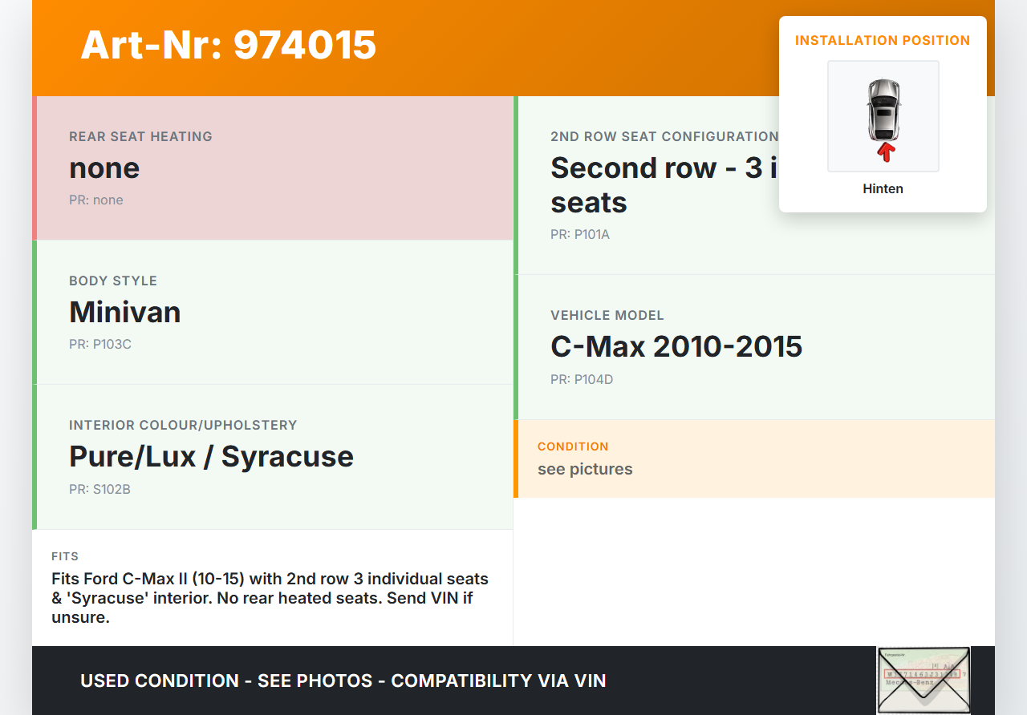
Task: Click the VEHICLE MODEL label
Action: [x=607, y=315]
